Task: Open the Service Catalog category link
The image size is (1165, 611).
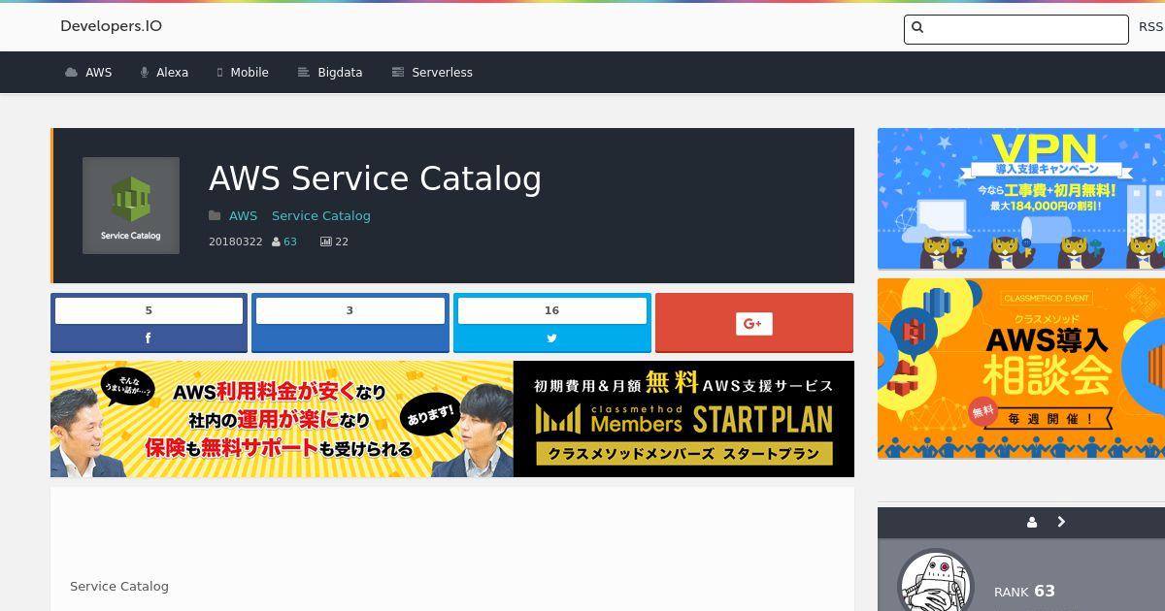Action: [321, 216]
